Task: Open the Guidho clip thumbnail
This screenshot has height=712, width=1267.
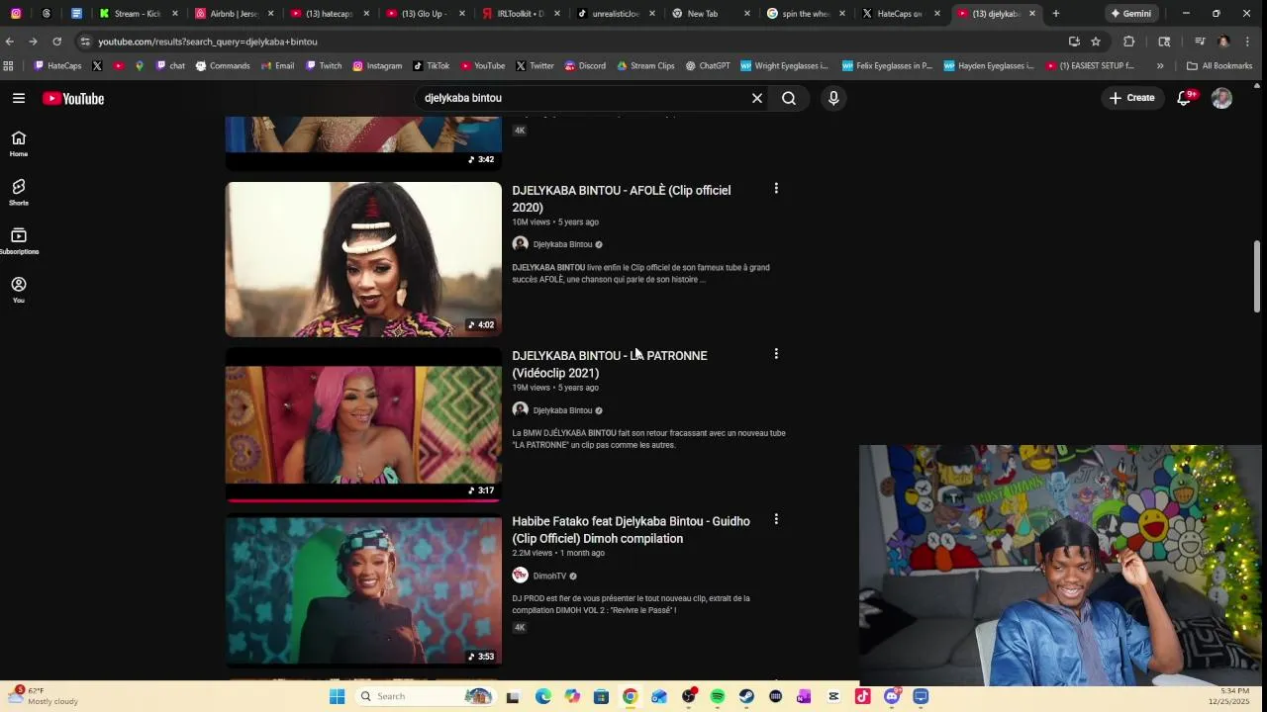Action: [x=363, y=590]
